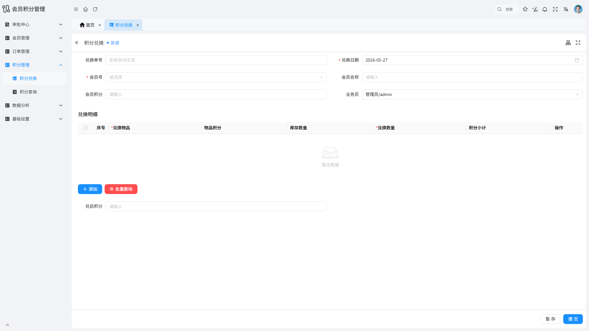
Task: Open the 积分管理 sidebar menu
Action: coord(34,65)
